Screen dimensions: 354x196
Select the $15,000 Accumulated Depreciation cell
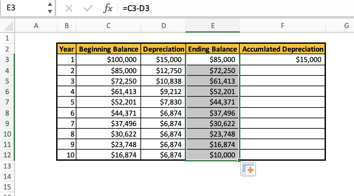(x=282, y=59)
